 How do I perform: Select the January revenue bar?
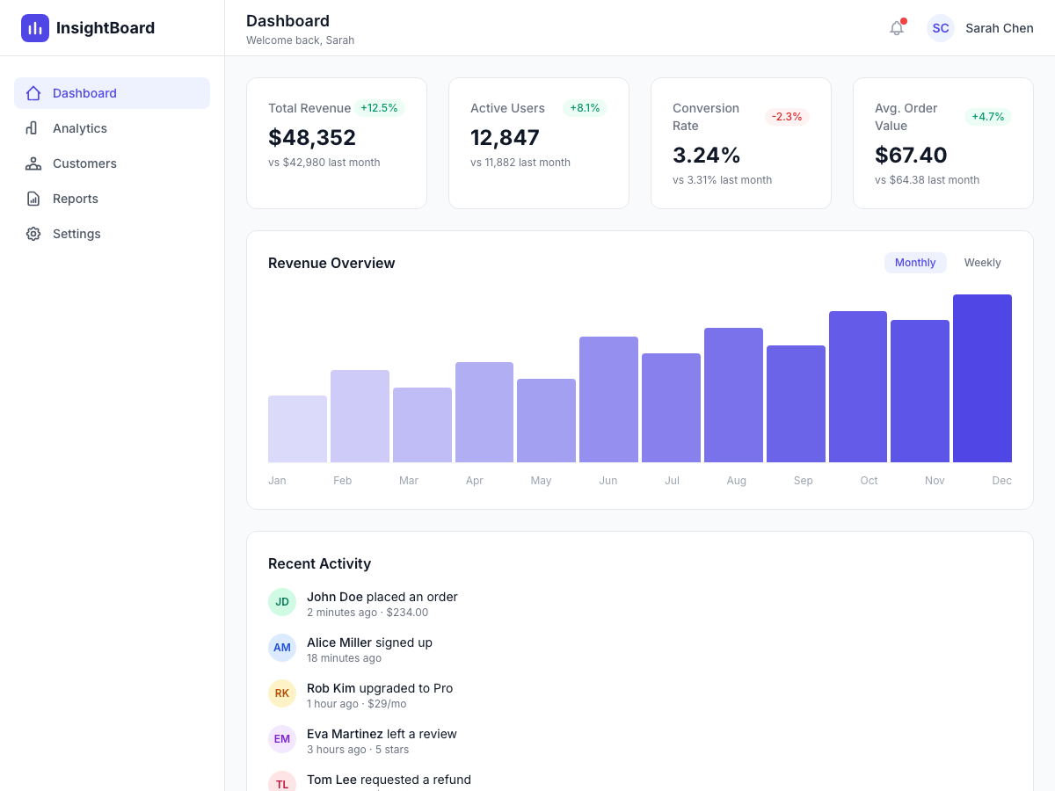[x=297, y=429]
